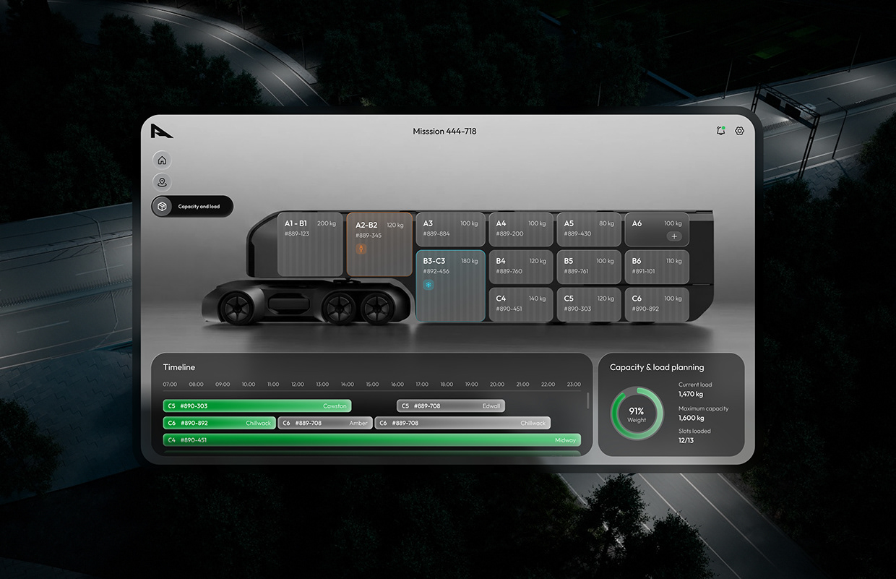This screenshot has width=896, height=579.
Task: Select the Capacity and load tab
Action: coord(192,206)
